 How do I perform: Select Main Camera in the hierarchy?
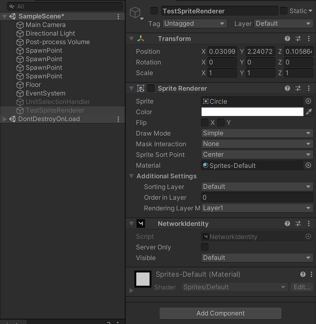point(46,25)
